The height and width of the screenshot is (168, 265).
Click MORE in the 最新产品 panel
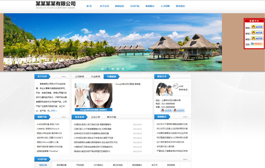tap(64, 117)
